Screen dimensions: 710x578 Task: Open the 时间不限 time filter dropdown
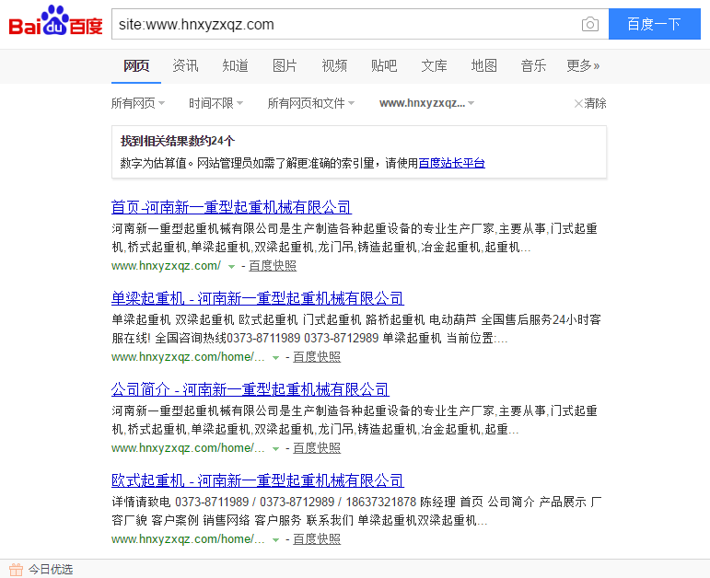click(216, 104)
